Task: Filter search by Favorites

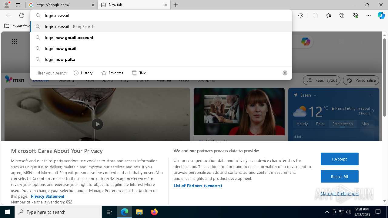Action: pos(112,73)
